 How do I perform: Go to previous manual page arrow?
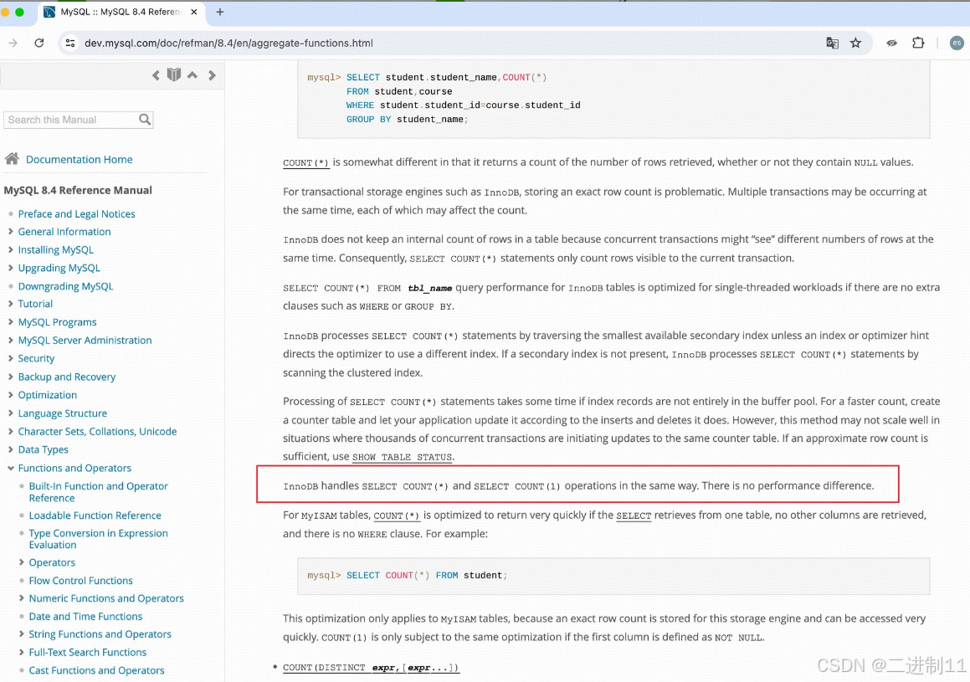tap(156, 75)
